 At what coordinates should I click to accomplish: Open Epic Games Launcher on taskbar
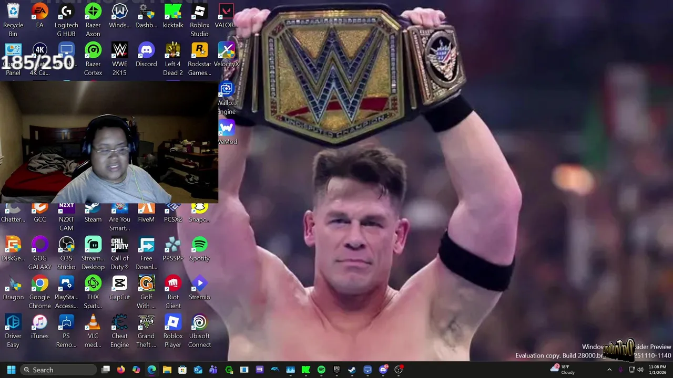pos(336,370)
